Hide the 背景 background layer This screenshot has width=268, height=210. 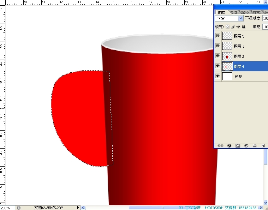(x=217, y=76)
